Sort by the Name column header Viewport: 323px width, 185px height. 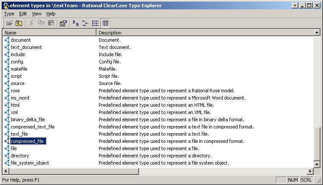[x=49, y=32]
